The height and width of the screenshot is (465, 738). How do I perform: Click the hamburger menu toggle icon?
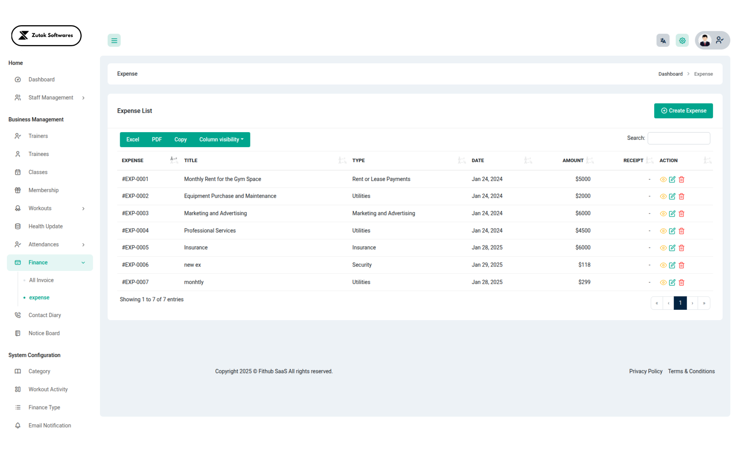pos(114,41)
